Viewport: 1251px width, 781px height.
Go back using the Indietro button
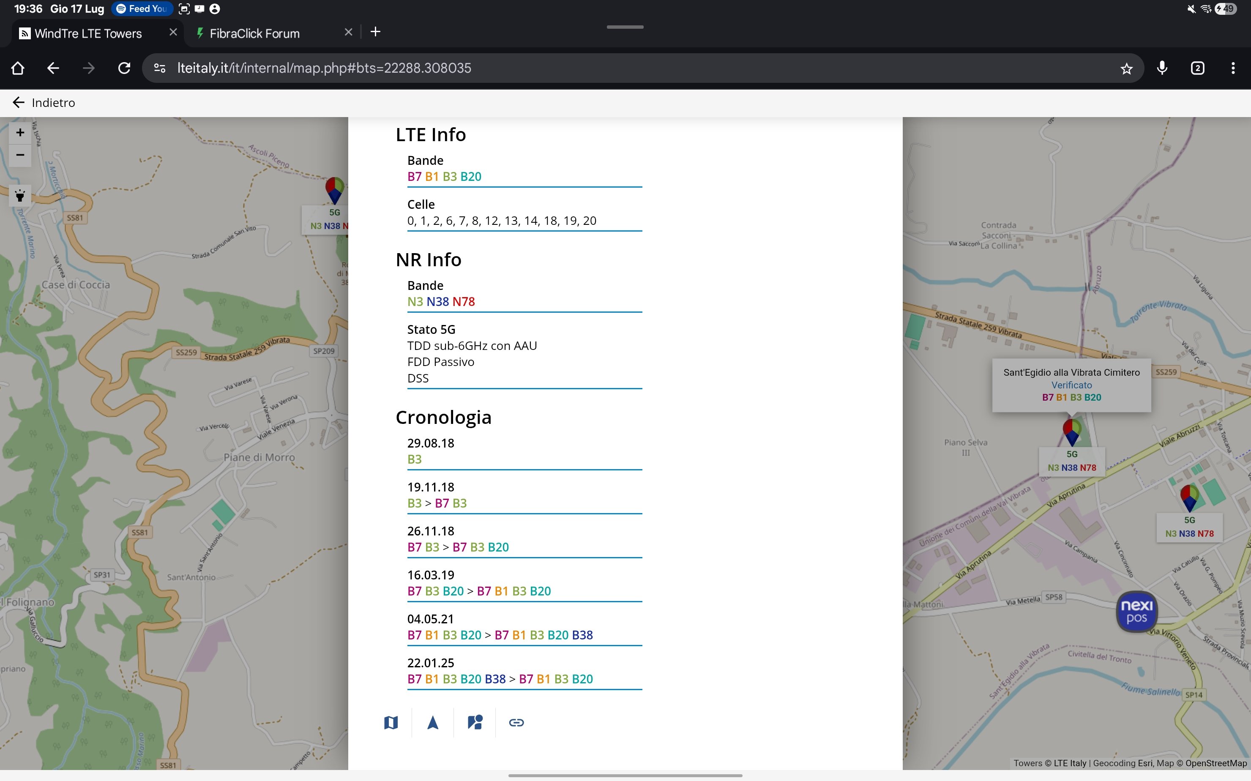[44, 103]
